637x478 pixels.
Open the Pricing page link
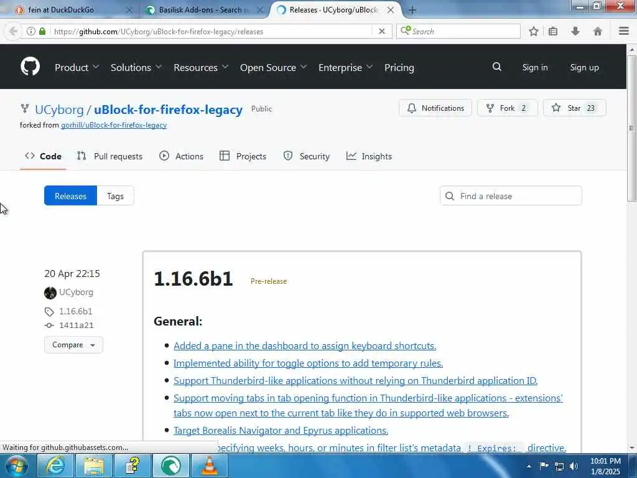tap(399, 67)
